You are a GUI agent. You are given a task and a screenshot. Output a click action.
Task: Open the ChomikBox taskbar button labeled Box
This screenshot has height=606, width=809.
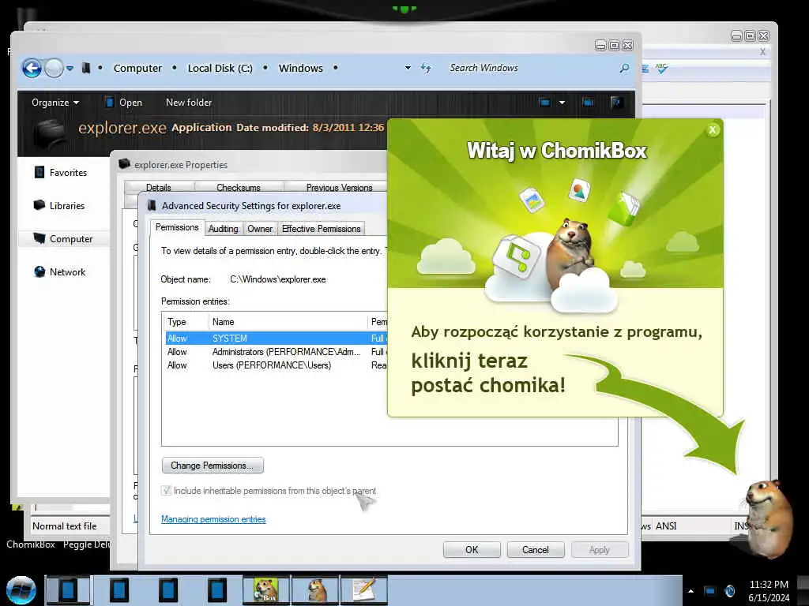[266, 590]
